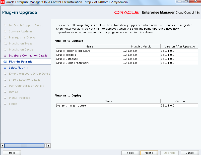Click the sidebar horizontal scrollbar thumb

(x=24, y=146)
